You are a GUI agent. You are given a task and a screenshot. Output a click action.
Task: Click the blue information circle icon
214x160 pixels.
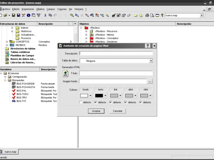click(x=28, y=15)
